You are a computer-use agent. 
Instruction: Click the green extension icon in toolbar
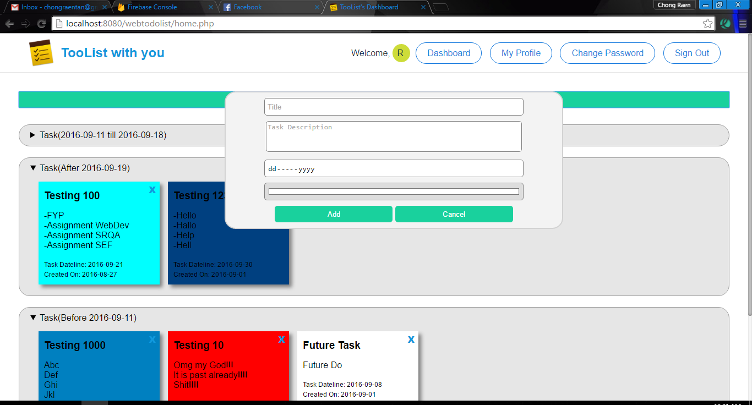(x=726, y=24)
